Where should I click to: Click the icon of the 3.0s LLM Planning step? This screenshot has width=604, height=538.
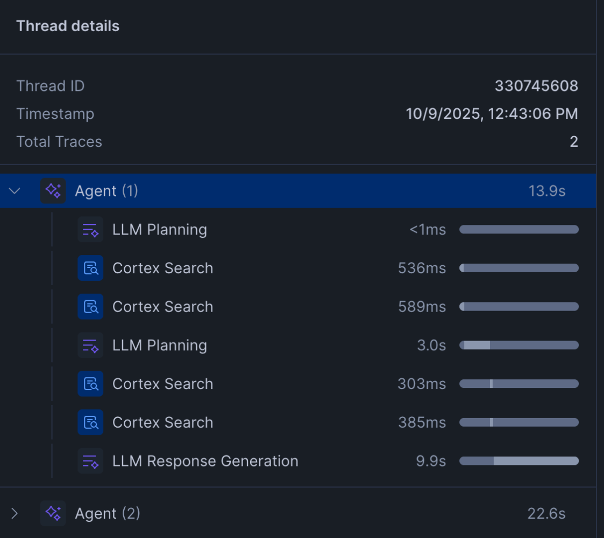[90, 345]
